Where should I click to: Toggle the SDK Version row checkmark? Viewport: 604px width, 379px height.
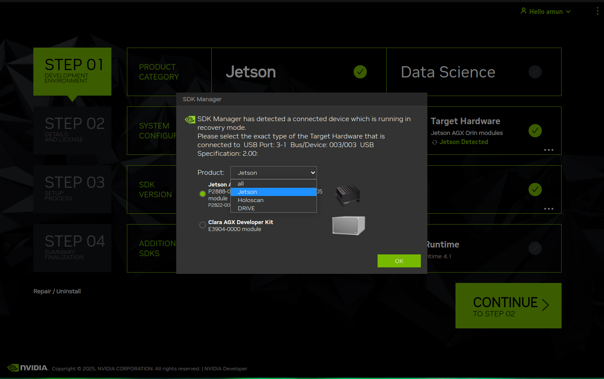pyautogui.click(x=535, y=189)
